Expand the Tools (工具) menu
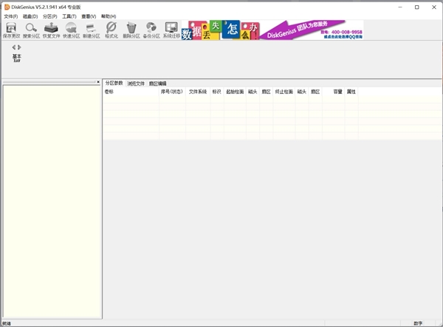Screen dimensions: 443x327 pyautogui.click(x=69, y=16)
